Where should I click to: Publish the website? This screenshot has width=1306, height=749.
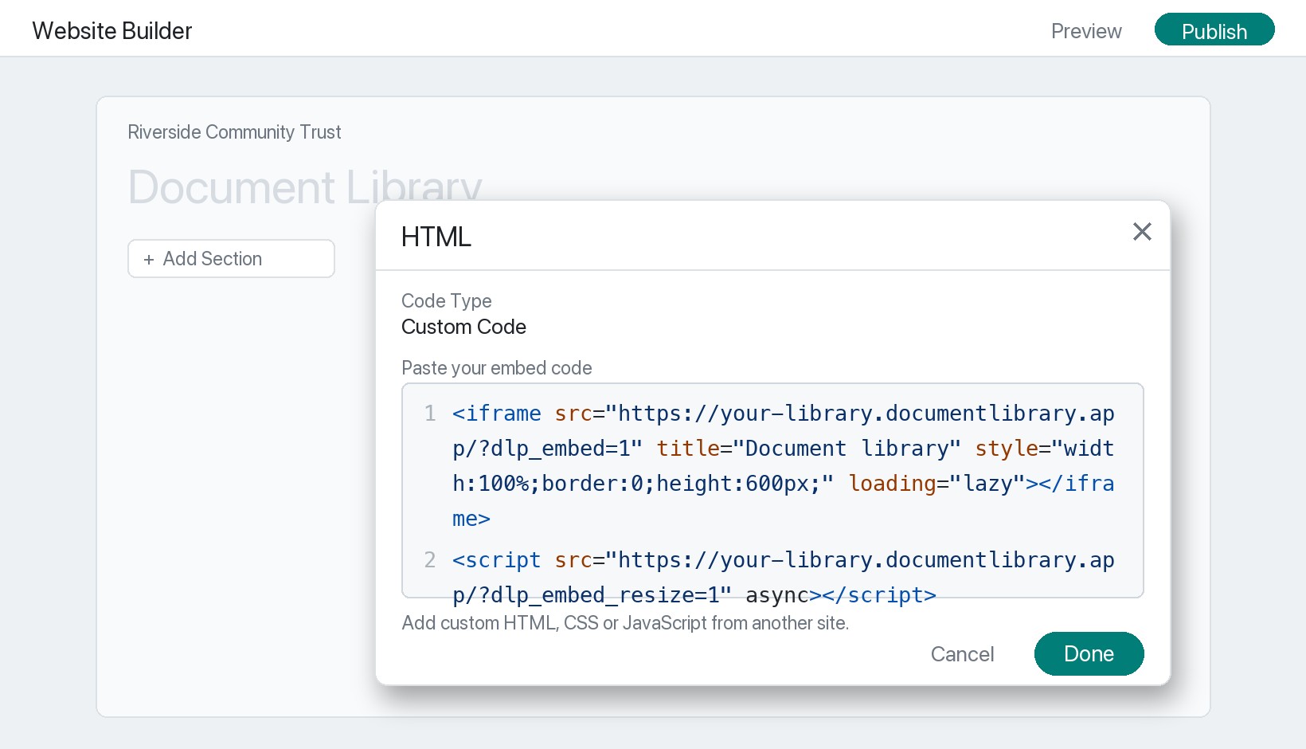1214,30
